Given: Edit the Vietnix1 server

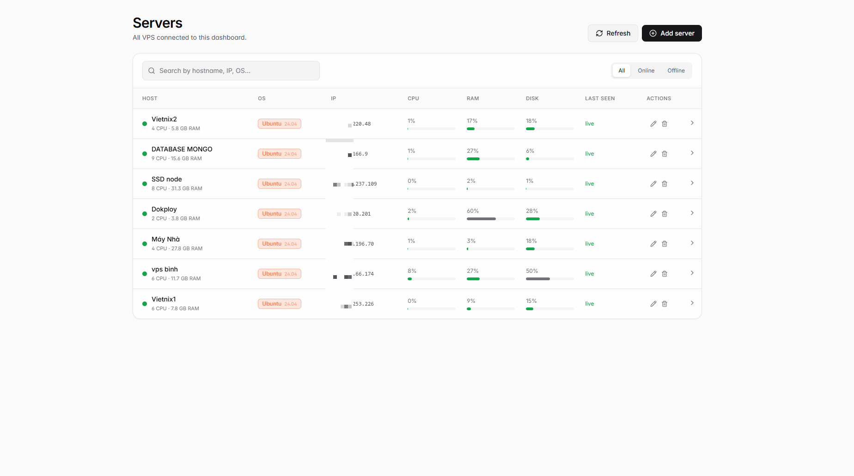Looking at the screenshot, I should point(653,304).
